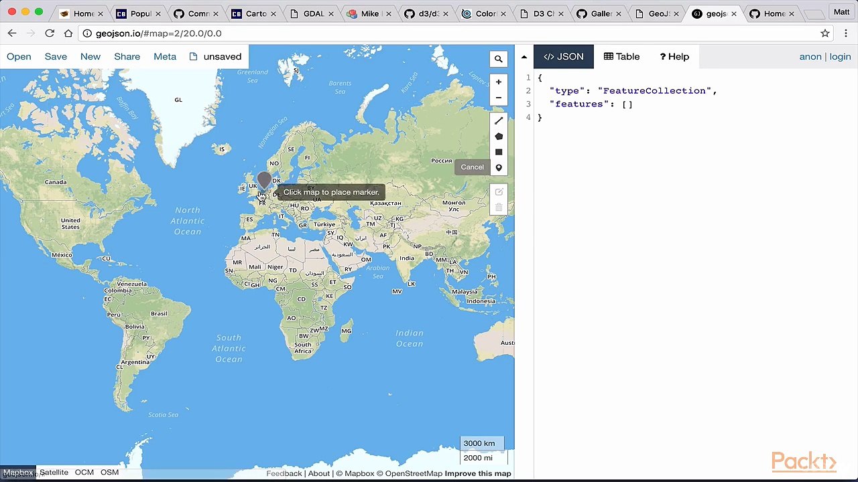Click the anon user link

click(810, 57)
